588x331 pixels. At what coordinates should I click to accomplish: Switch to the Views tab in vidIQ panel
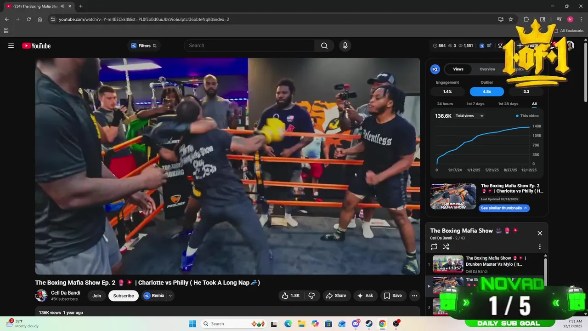[458, 69]
